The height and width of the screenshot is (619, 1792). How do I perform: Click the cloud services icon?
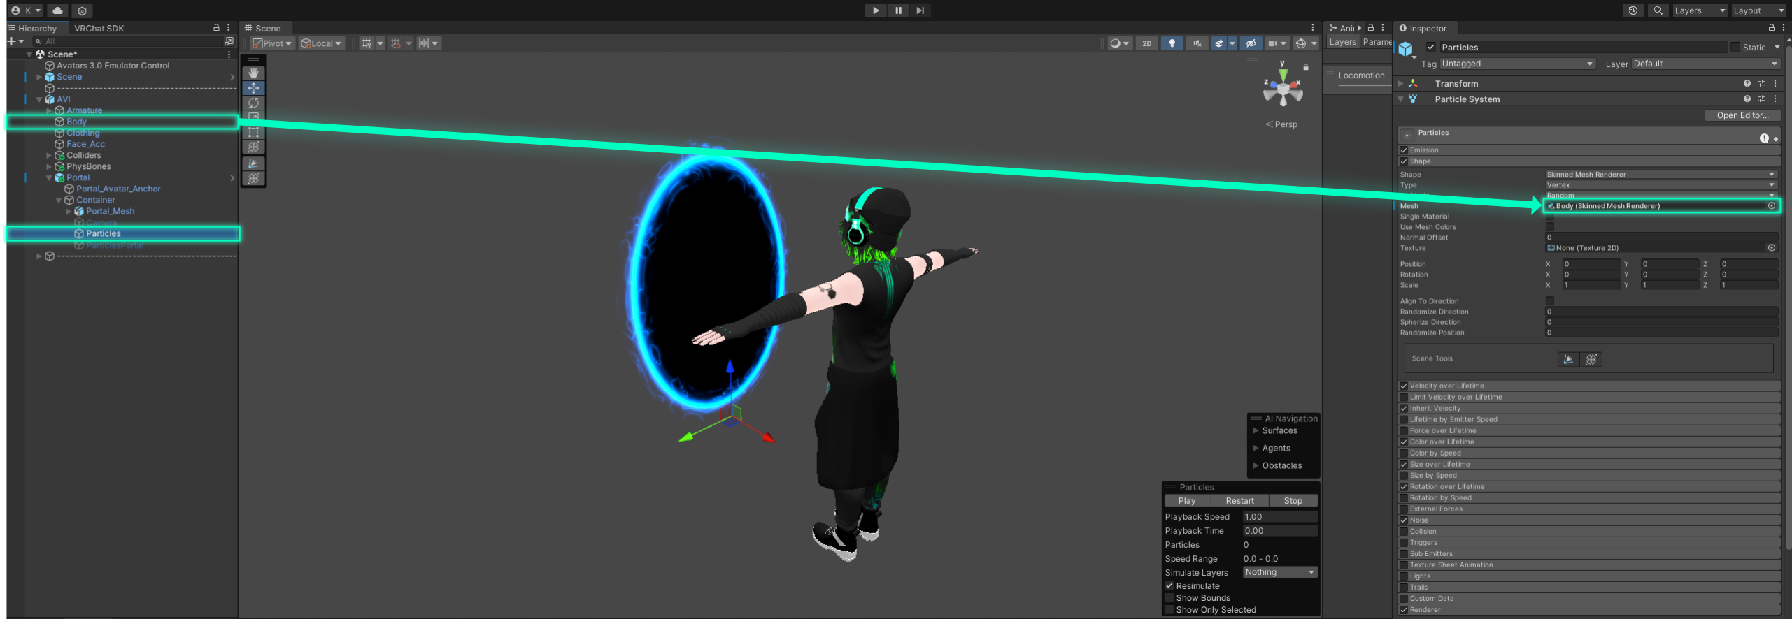[57, 10]
